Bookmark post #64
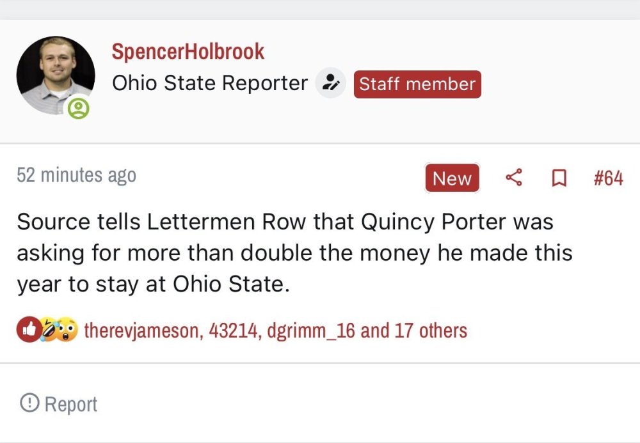The width and height of the screenshot is (640, 443). point(558,178)
